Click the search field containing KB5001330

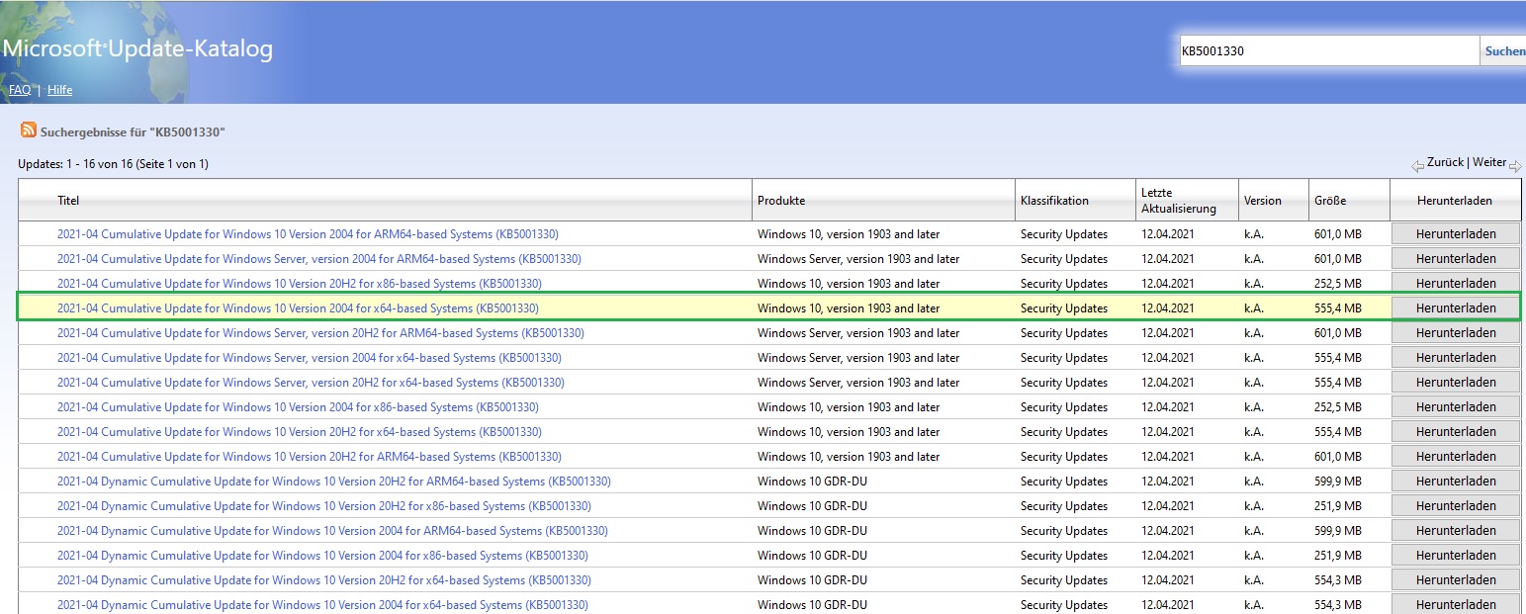point(1328,51)
